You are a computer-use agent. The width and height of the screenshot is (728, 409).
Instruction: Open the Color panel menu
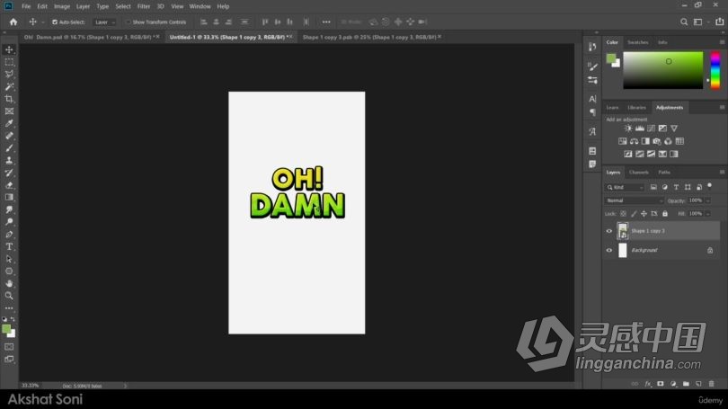click(x=722, y=42)
